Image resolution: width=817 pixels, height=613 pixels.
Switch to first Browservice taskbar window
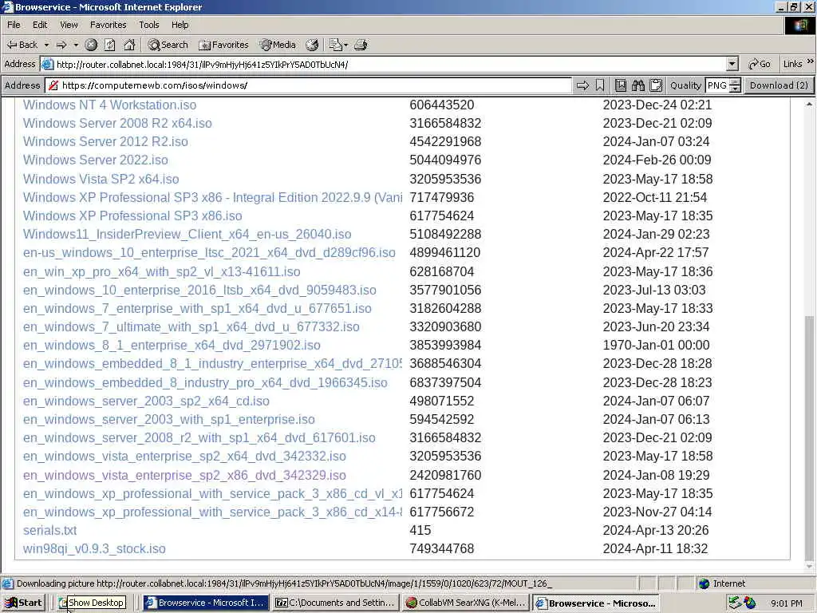[206, 603]
